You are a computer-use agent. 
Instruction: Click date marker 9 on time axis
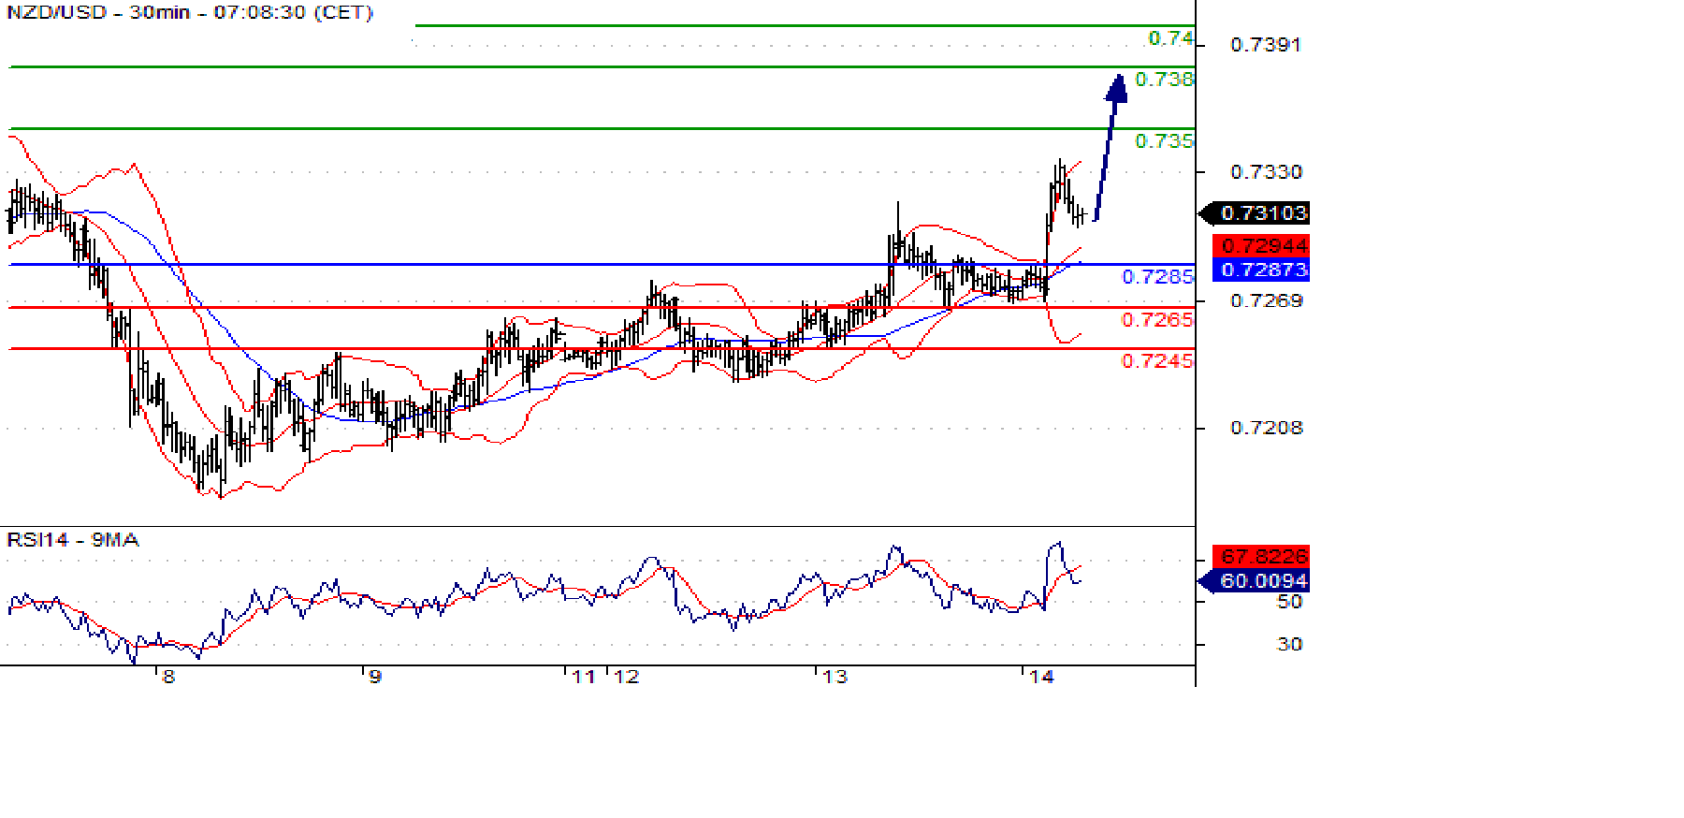coord(375,678)
